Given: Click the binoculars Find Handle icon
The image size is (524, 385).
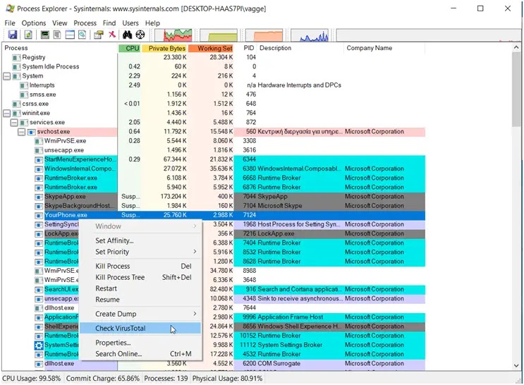Looking at the screenshot, I should click(128, 35).
